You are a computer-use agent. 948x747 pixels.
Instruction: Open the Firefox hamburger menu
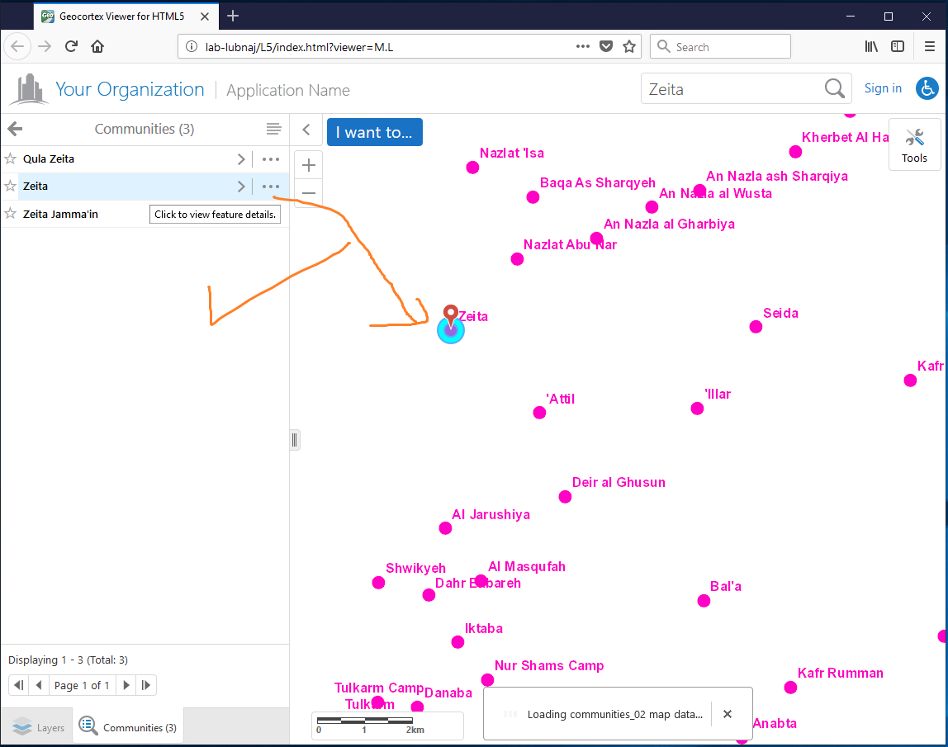[930, 46]
